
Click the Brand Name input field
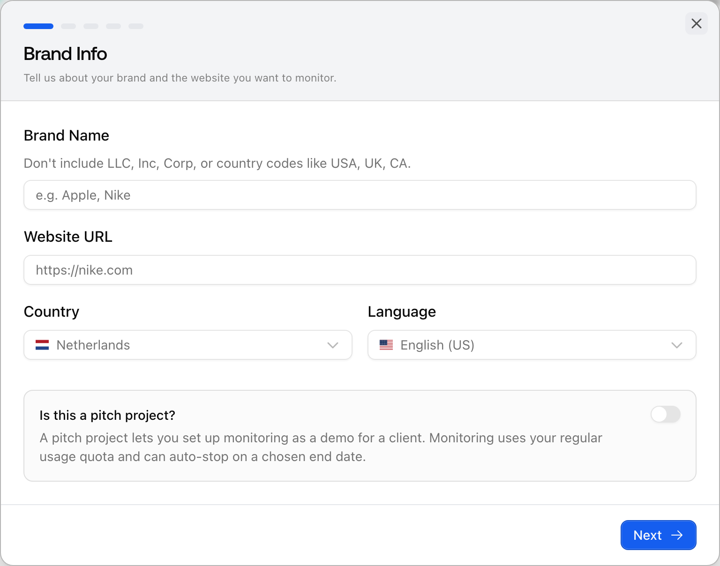tap(360, 195)
